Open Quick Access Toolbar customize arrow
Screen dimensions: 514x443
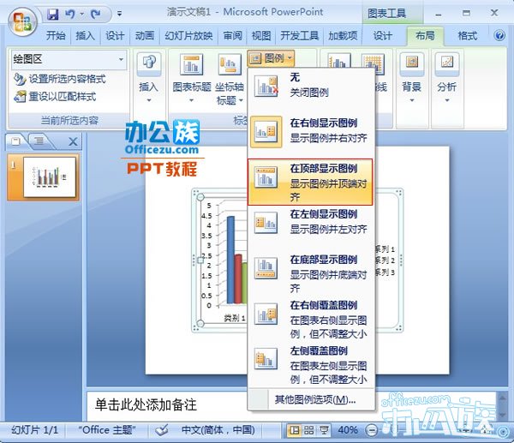(120, 14)
